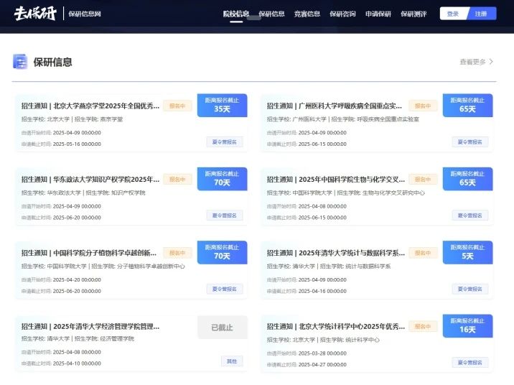This screenshot has height=385, width=514.
Task: Click 夏令营报名 tag on 统计与数据科学系 card
Action: 470,289
